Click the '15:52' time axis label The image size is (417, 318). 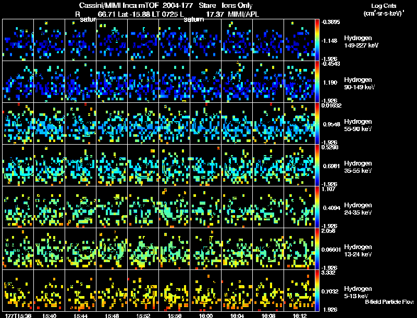(143, 315)
